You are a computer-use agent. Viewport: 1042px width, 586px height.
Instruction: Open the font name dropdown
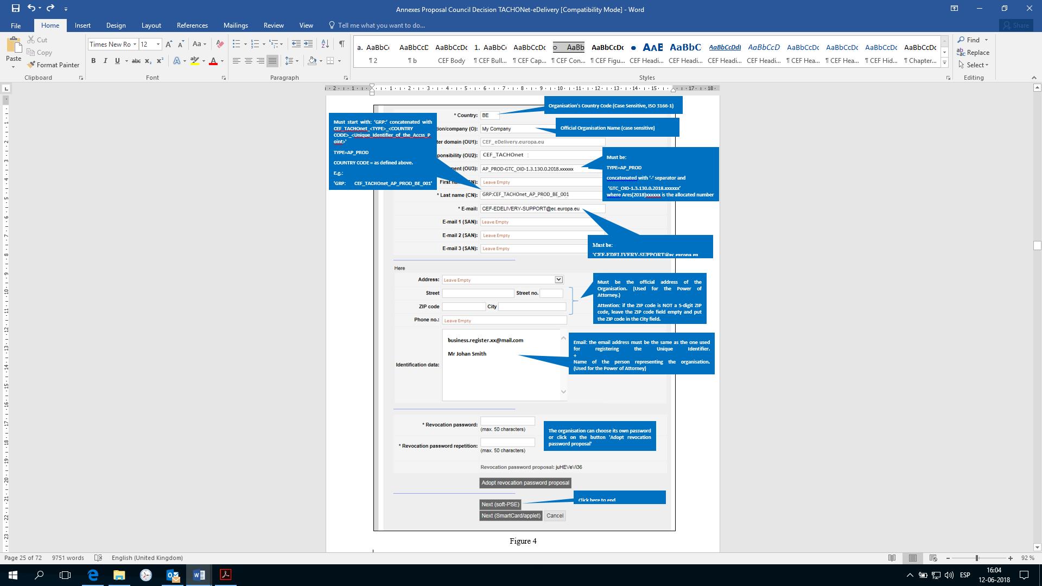point(135,44)
